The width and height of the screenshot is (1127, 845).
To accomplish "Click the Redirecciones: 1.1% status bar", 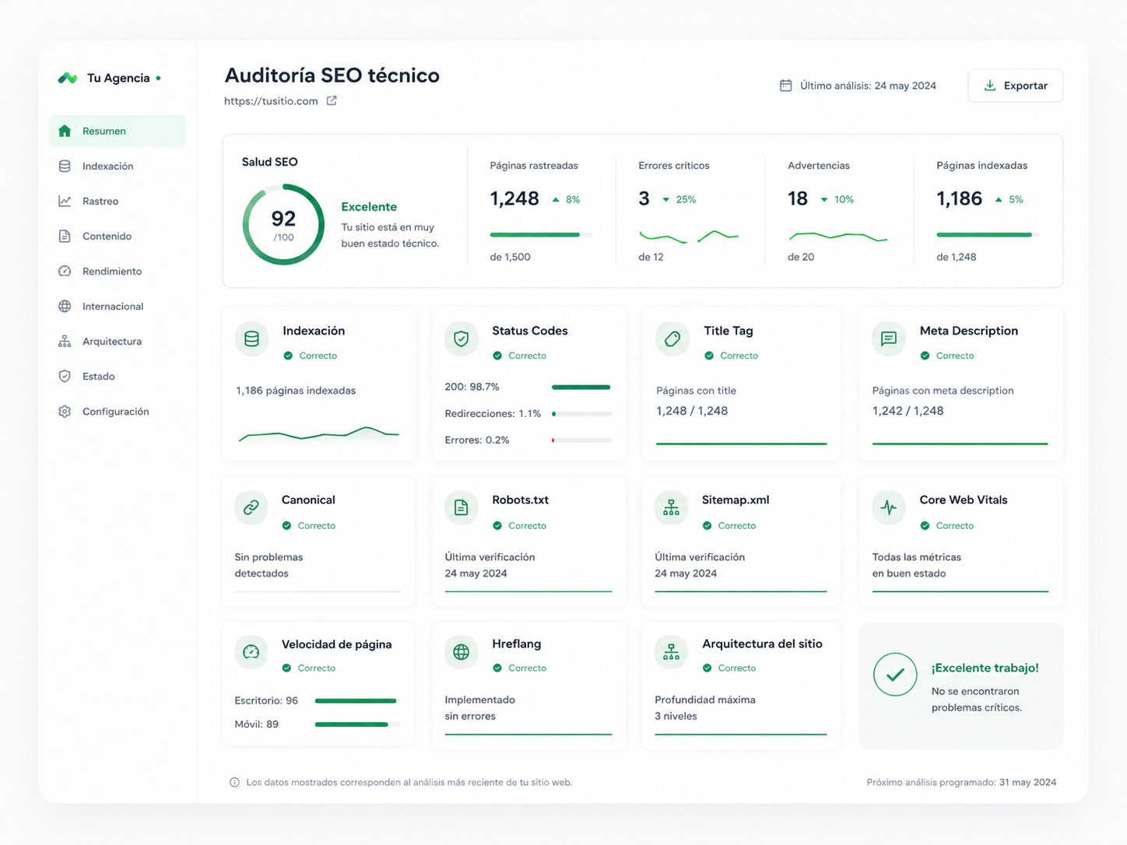I will (581, 414).
